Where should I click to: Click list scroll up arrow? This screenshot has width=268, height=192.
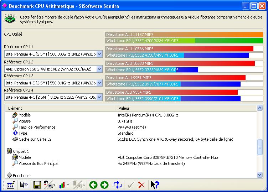(259, 108)
